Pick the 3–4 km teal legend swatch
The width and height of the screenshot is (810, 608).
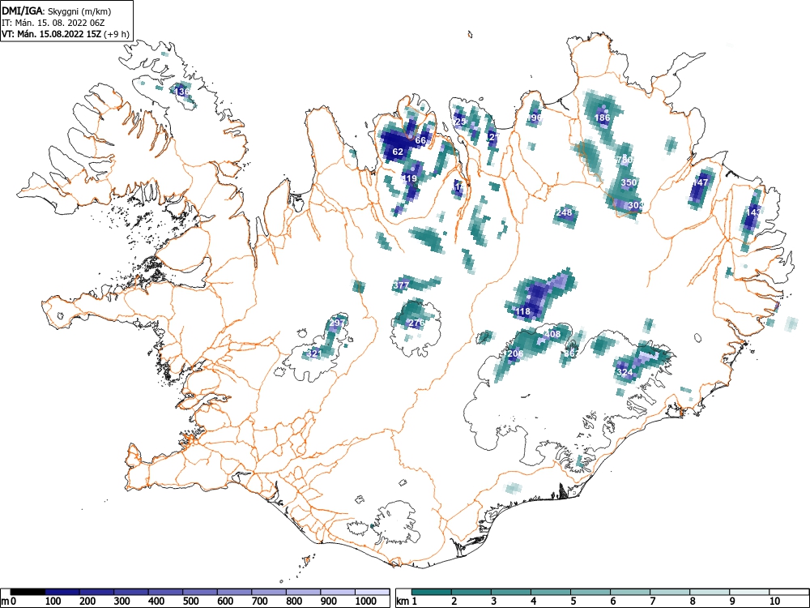511,592
